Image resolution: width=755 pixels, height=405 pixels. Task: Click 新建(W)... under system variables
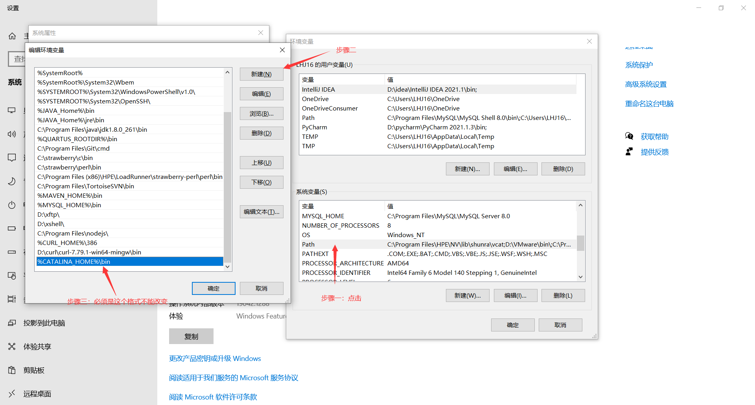(468, 296)
